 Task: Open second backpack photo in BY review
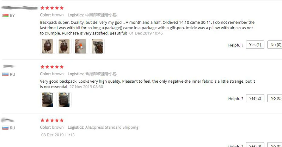pyautogui.click(x=64, y=46)
